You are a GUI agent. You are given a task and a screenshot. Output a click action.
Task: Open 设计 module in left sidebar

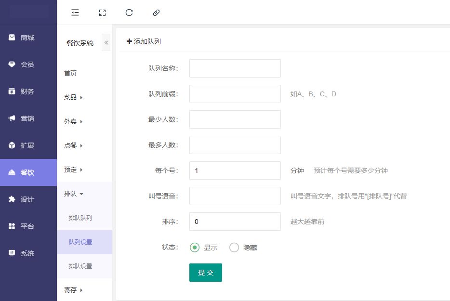[x=28, y=199]
